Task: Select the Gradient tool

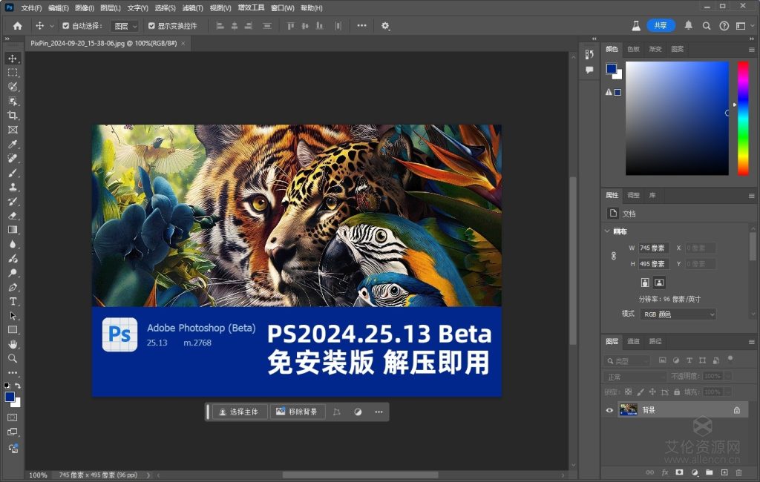Action: click(x=13, y=230)
